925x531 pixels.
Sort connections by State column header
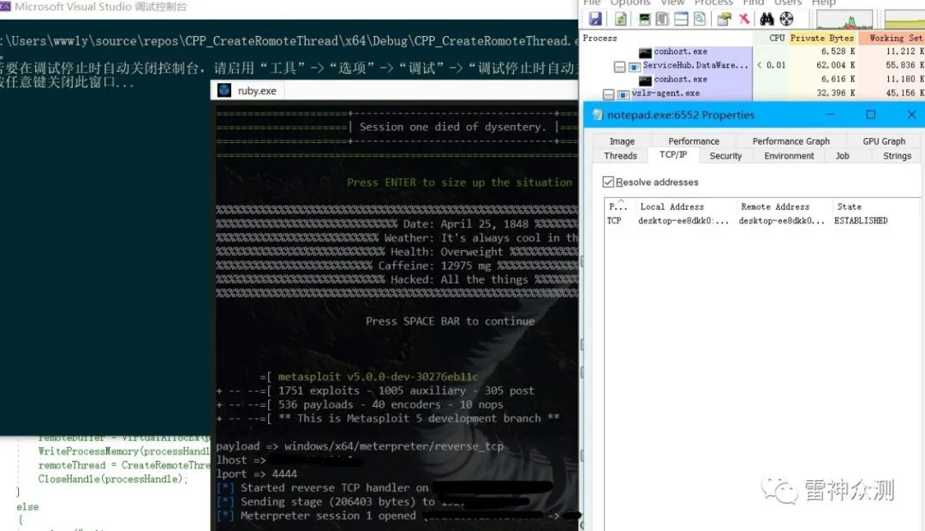875,206
